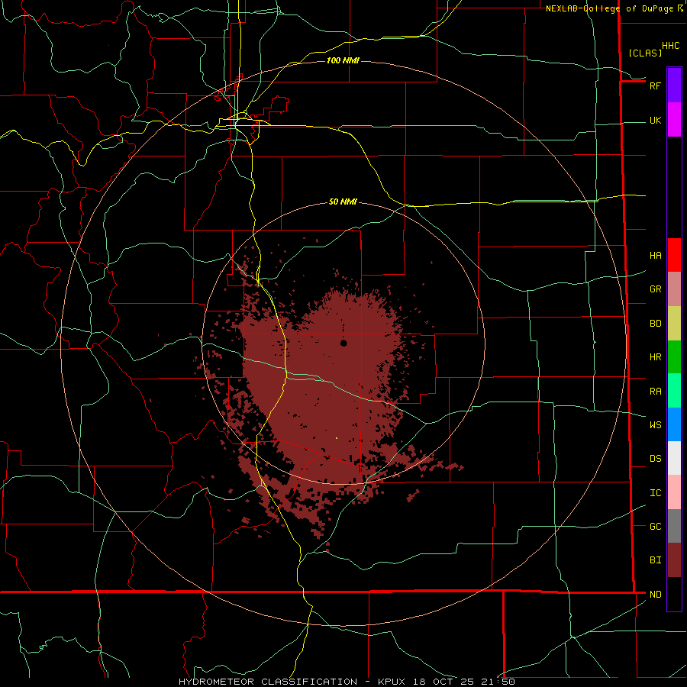Click the IC light pink legend swatch
Viewport: 687px width, 687px height.
tap(674, 492)
